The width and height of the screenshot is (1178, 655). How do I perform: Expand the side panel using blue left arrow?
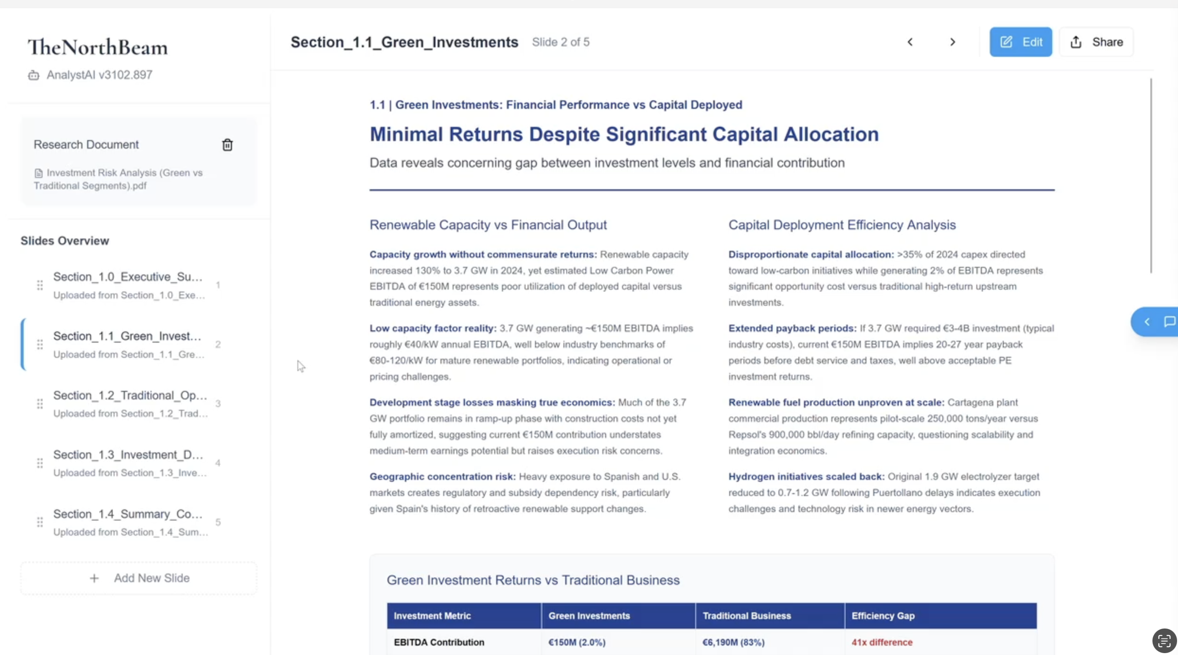pyautogui.click(x=1147, y=322)
